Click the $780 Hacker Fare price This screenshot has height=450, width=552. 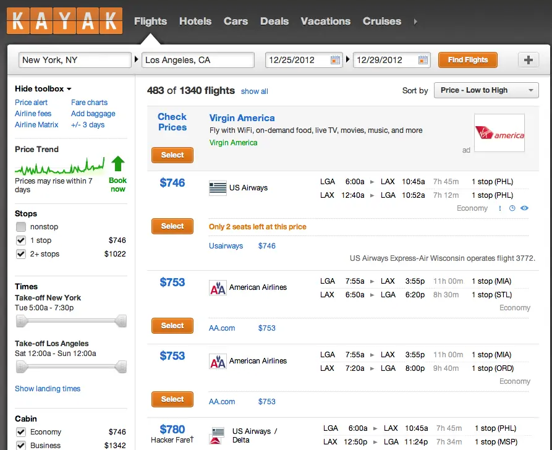pos(172,430)
